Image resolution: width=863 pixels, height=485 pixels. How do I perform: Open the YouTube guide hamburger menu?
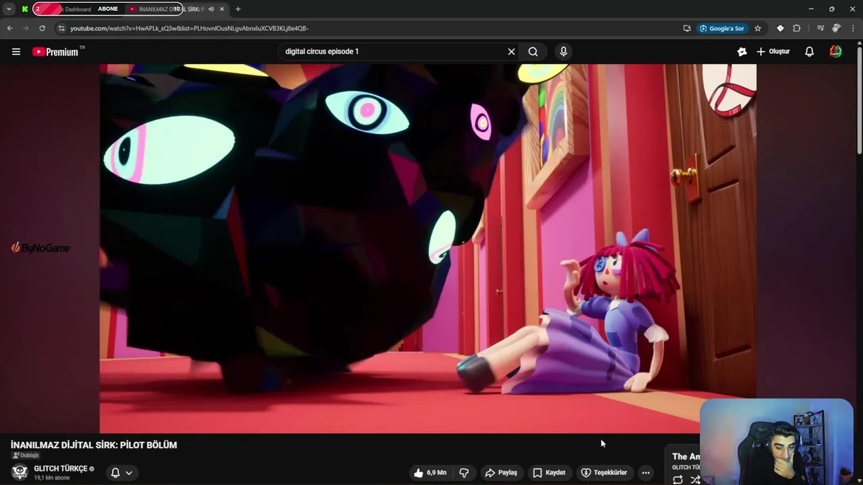(x=16, y=51)
